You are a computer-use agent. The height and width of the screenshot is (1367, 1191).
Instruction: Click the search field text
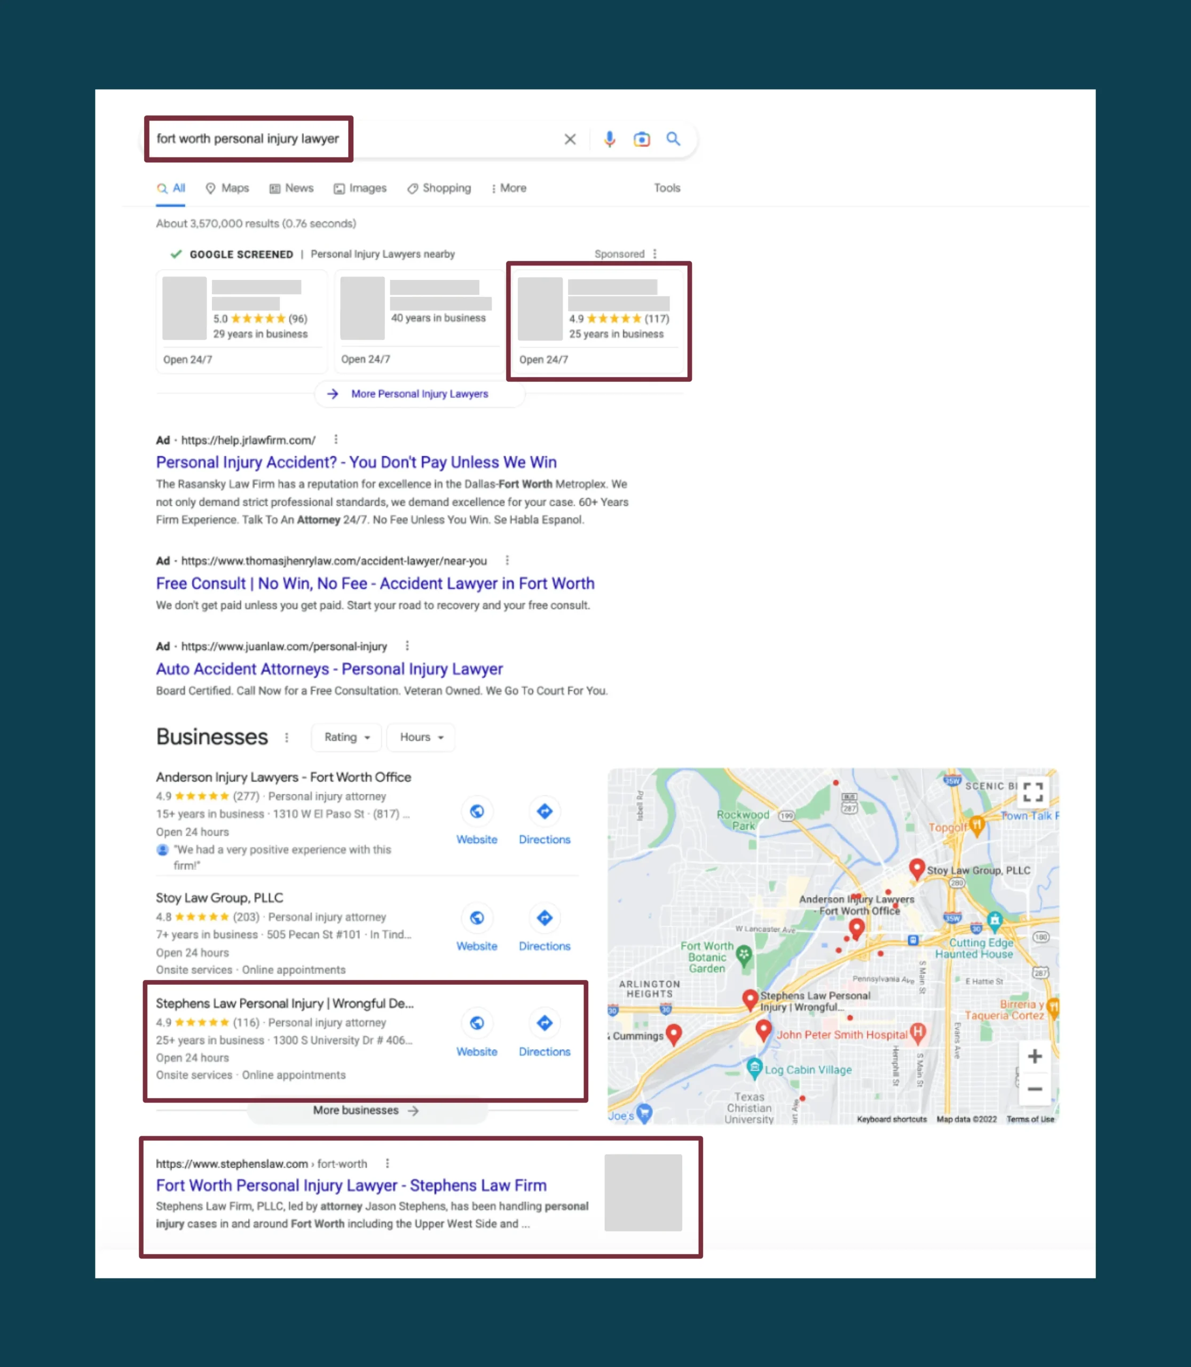coord(247,138)
